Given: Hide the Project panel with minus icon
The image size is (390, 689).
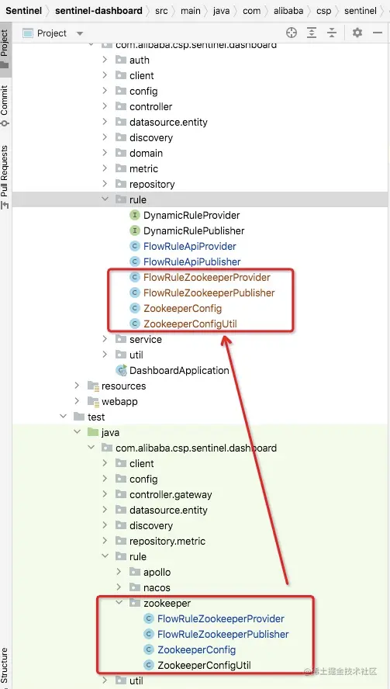Looking at the screenshot, I should 378,33.
